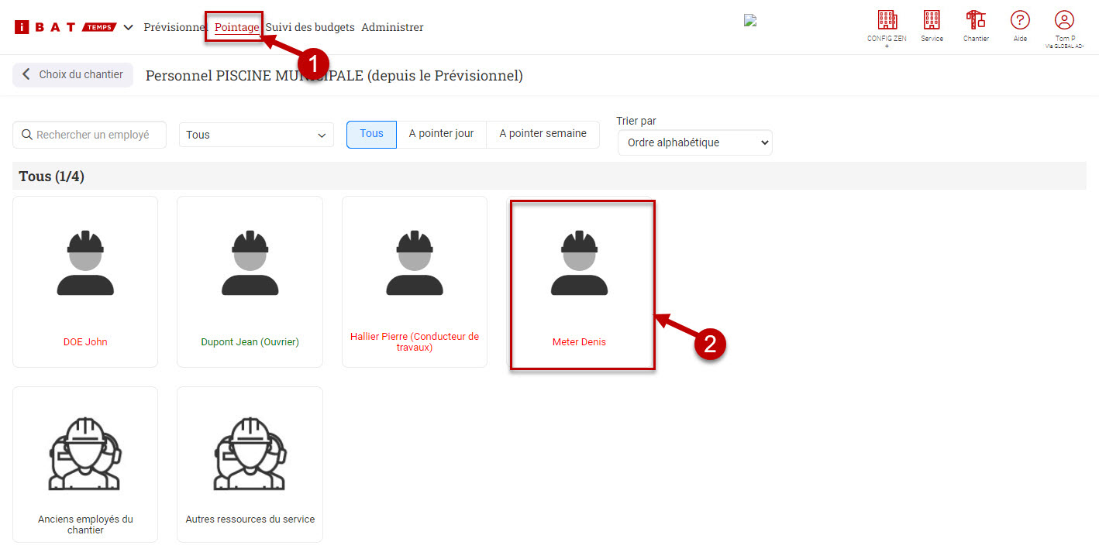Open the Service building icon
This screenshot has width=1099, height=552.
[x=932, y=20]
